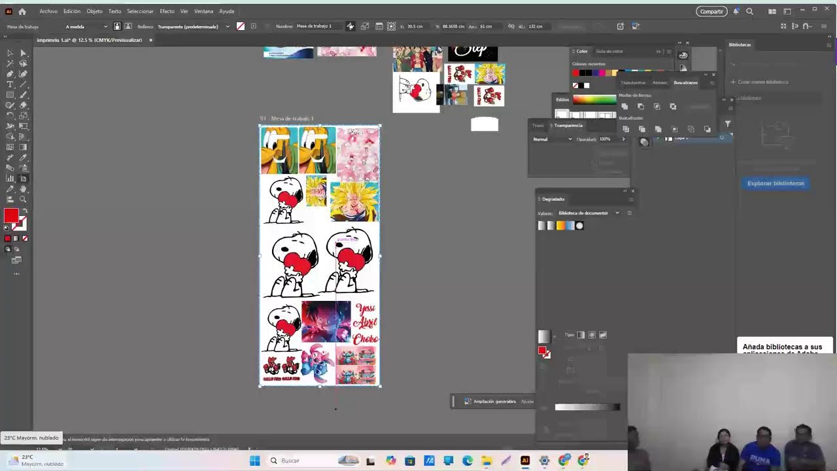
Task: Set Color fill mode below swatches
Action: (8, 239)
